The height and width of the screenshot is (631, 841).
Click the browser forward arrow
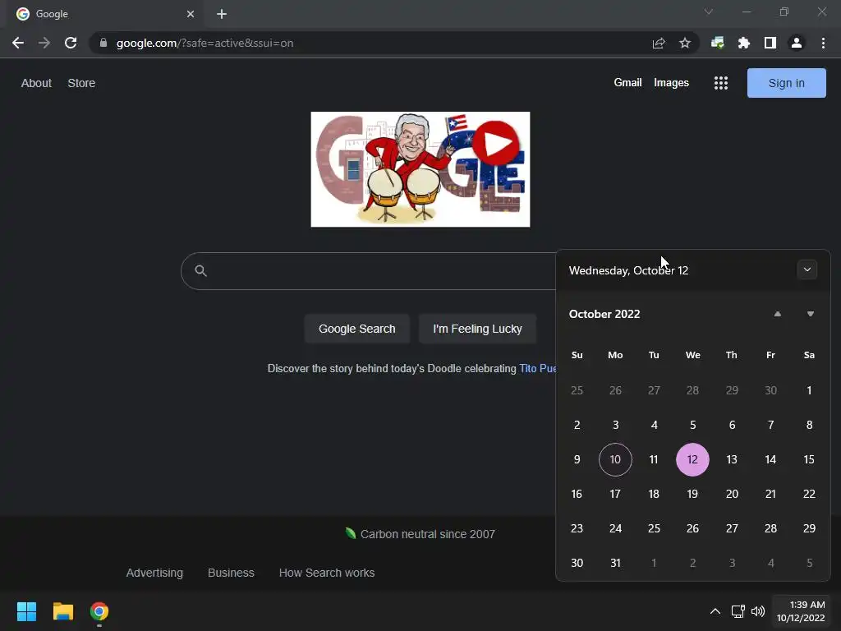point(44,43)
